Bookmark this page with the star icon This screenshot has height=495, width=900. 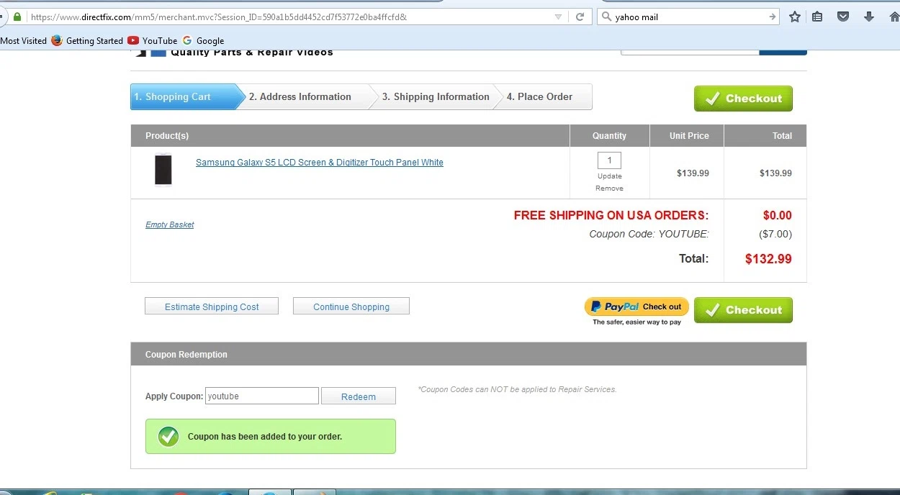coord(795,17)
